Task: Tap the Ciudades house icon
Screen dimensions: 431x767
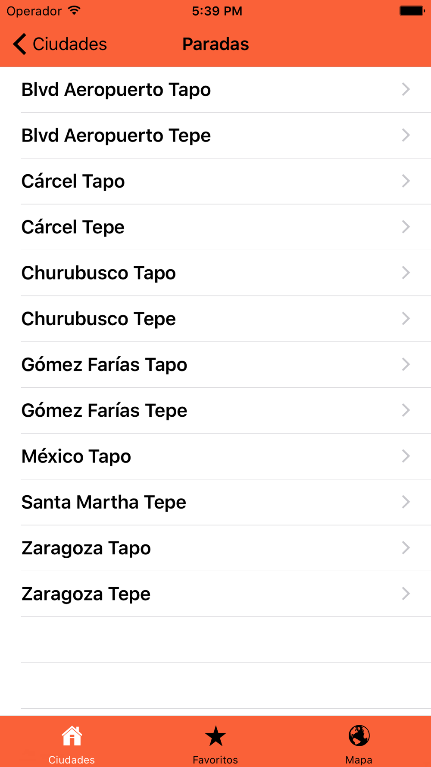Action: pyautogui.click(x=72, y=736)
